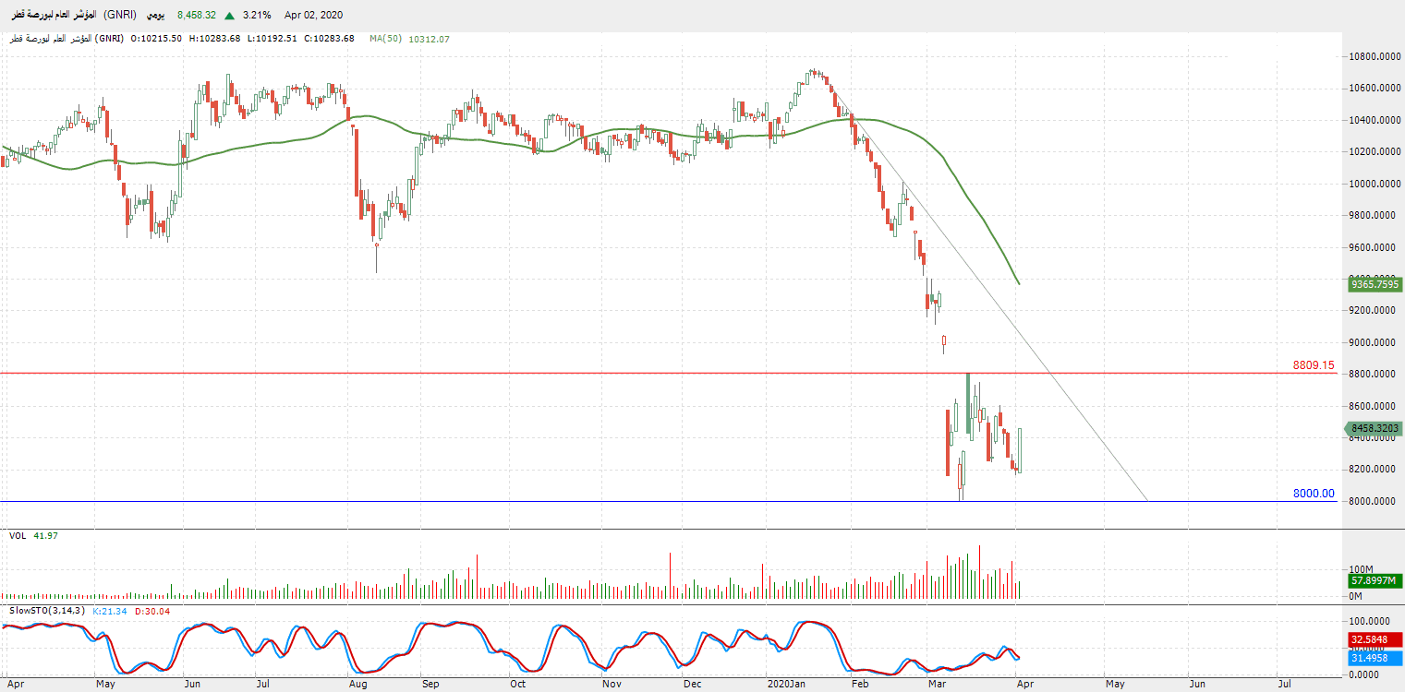Click the red 32.5848 stochastic value tag
Viewport: 1405px width, 692px height.
click(1375, 638)
